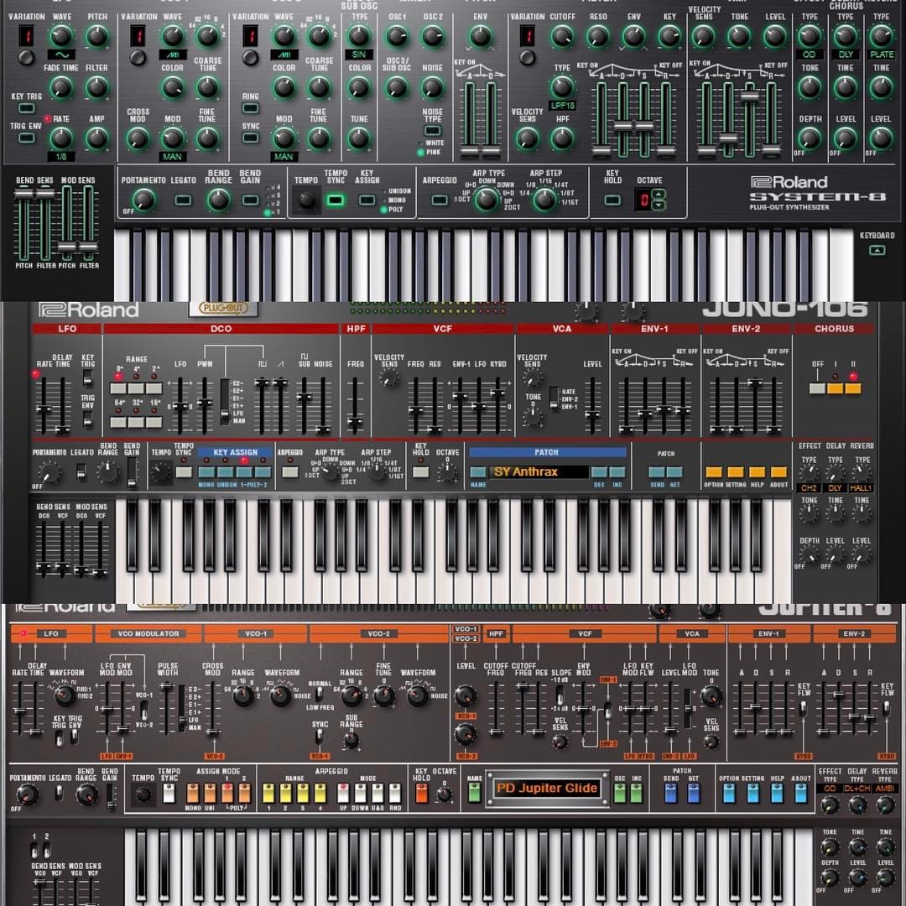
Task: Click INC to load next Juno-106 patch
Action: (617, 472)
